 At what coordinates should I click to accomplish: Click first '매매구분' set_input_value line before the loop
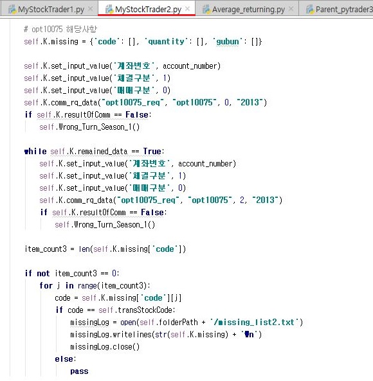[x=97, y=90]
